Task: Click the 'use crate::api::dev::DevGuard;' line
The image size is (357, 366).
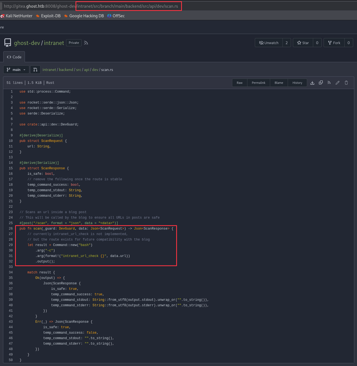Action: [49, 124]
